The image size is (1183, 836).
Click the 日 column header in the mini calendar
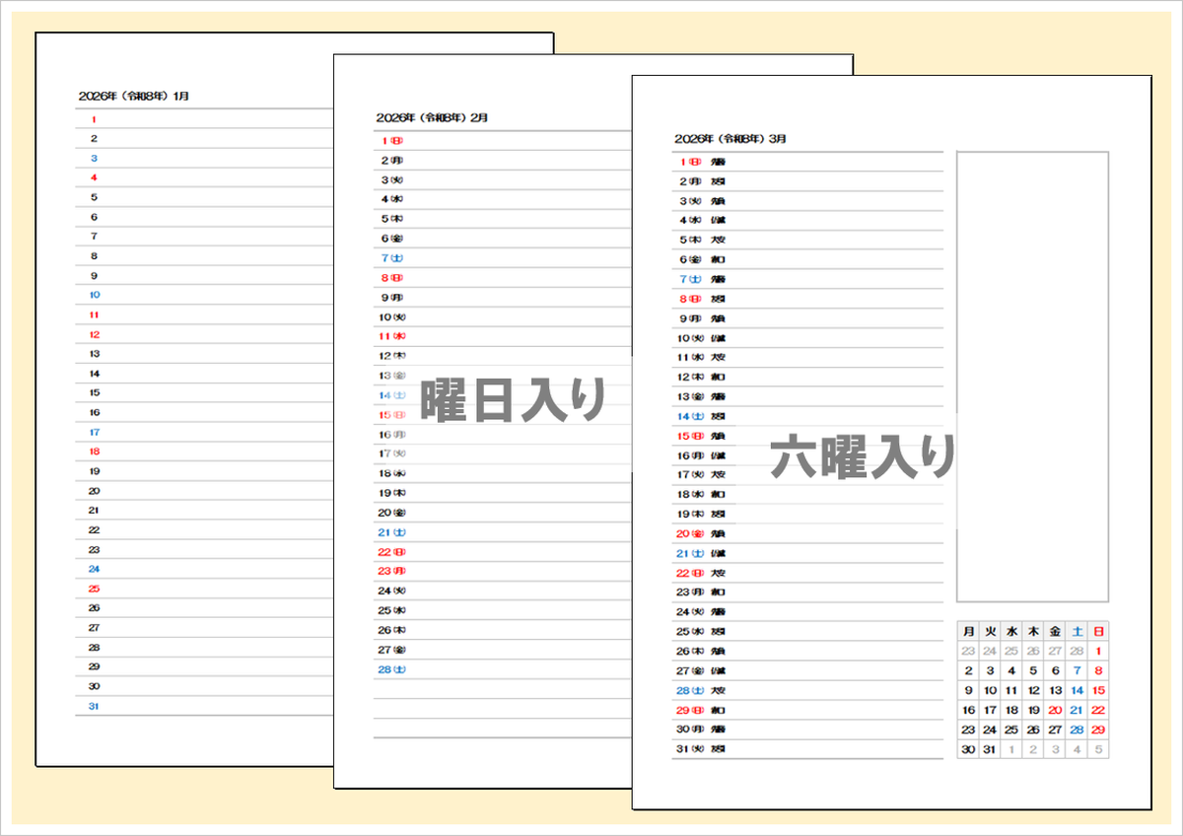1096,631
